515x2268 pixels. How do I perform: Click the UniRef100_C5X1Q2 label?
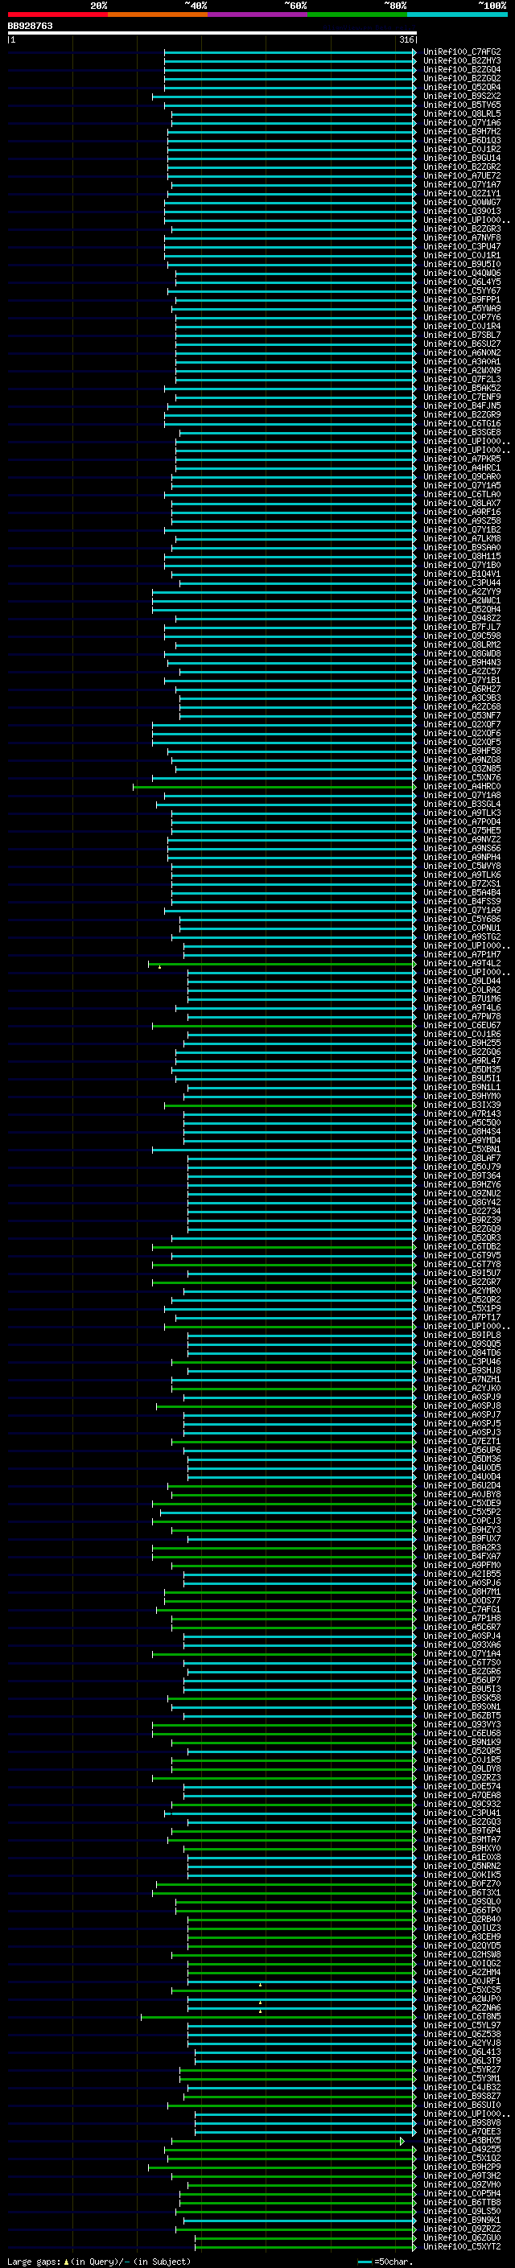coord(462,2158)
